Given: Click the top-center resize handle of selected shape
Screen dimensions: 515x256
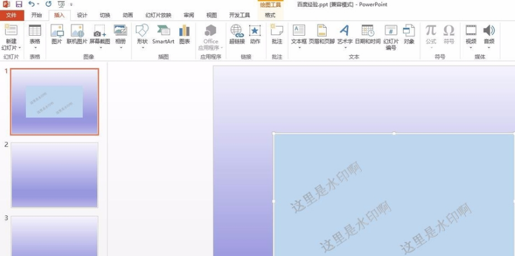Looking at the screenshot, I should [x=394, y=133].
